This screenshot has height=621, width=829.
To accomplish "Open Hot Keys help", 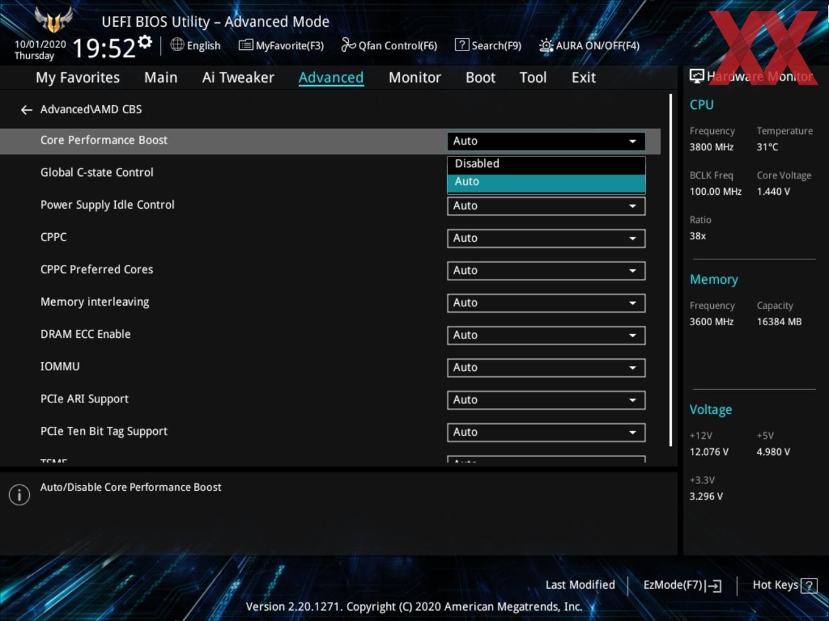I will (785, 585).
